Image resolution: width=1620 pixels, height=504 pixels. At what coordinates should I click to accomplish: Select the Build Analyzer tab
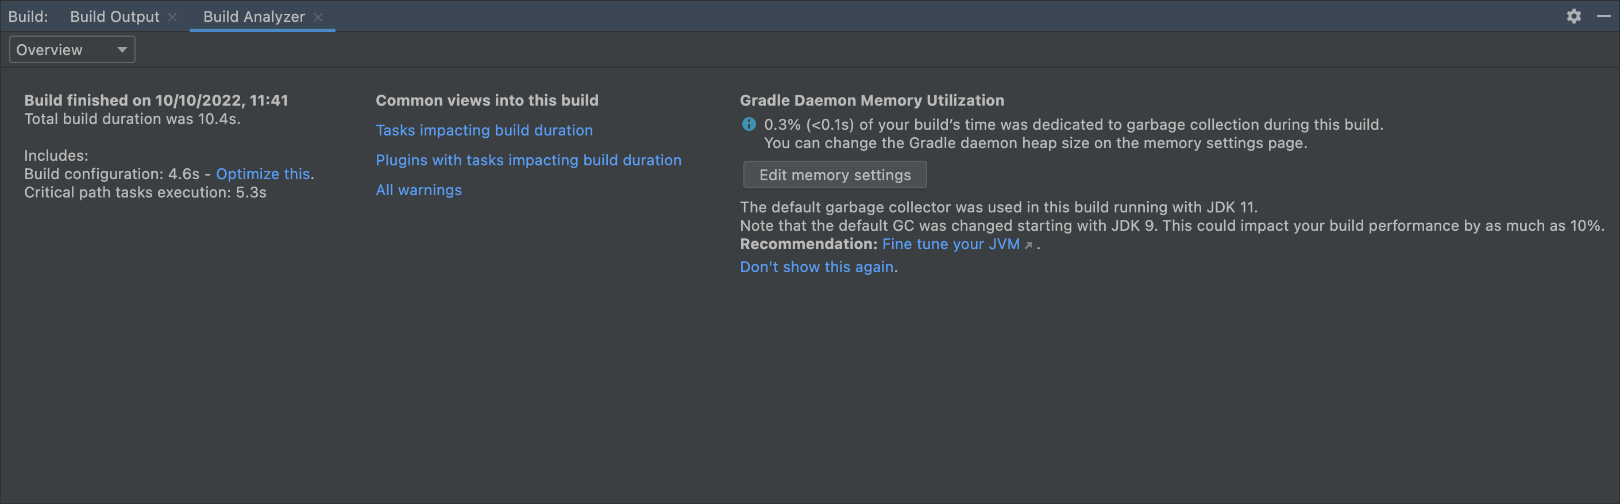pyautogui.click(x=253, y=17)
